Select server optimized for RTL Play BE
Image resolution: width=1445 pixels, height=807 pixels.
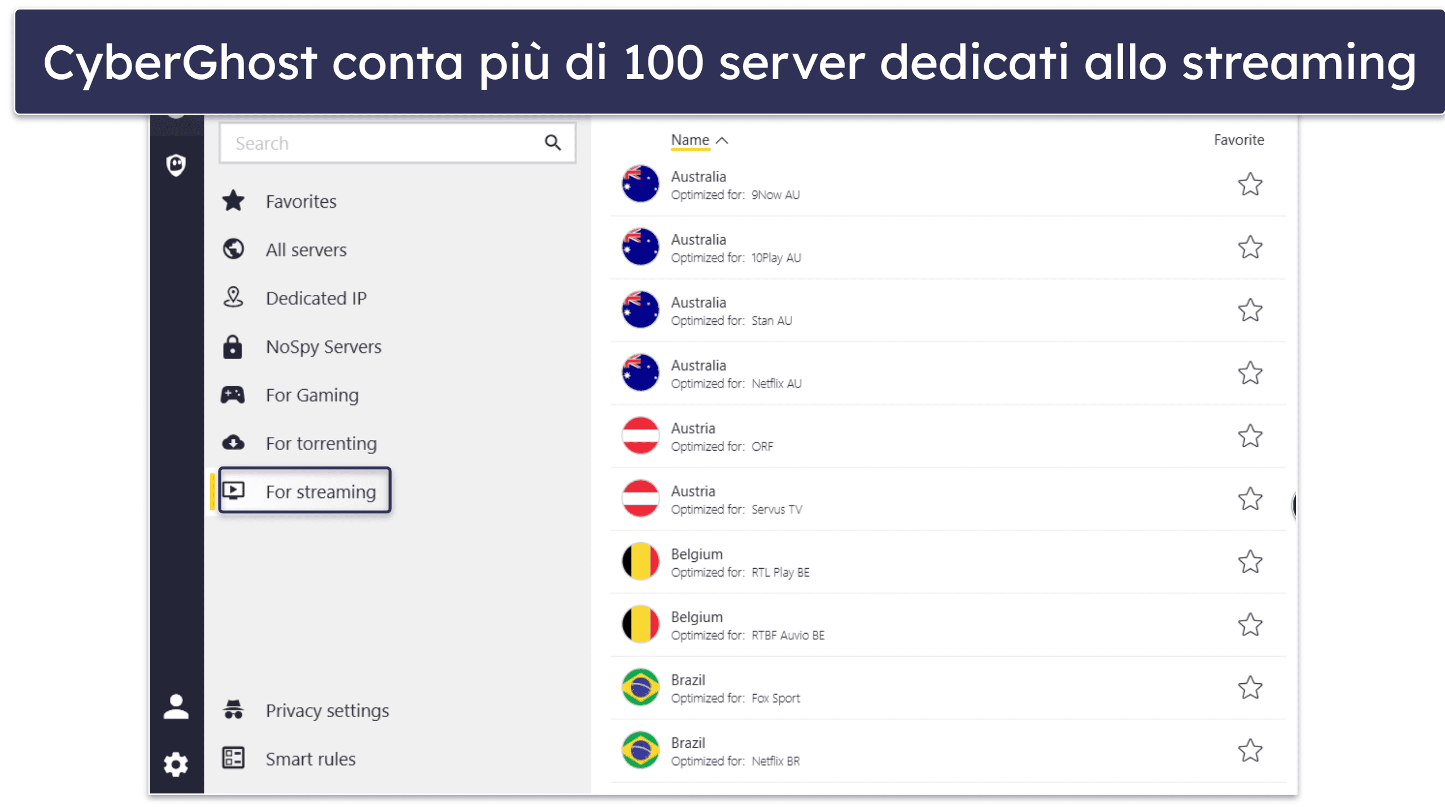pos(948,562)
